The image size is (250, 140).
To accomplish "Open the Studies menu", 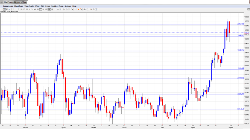I will (x=54, y=6).
